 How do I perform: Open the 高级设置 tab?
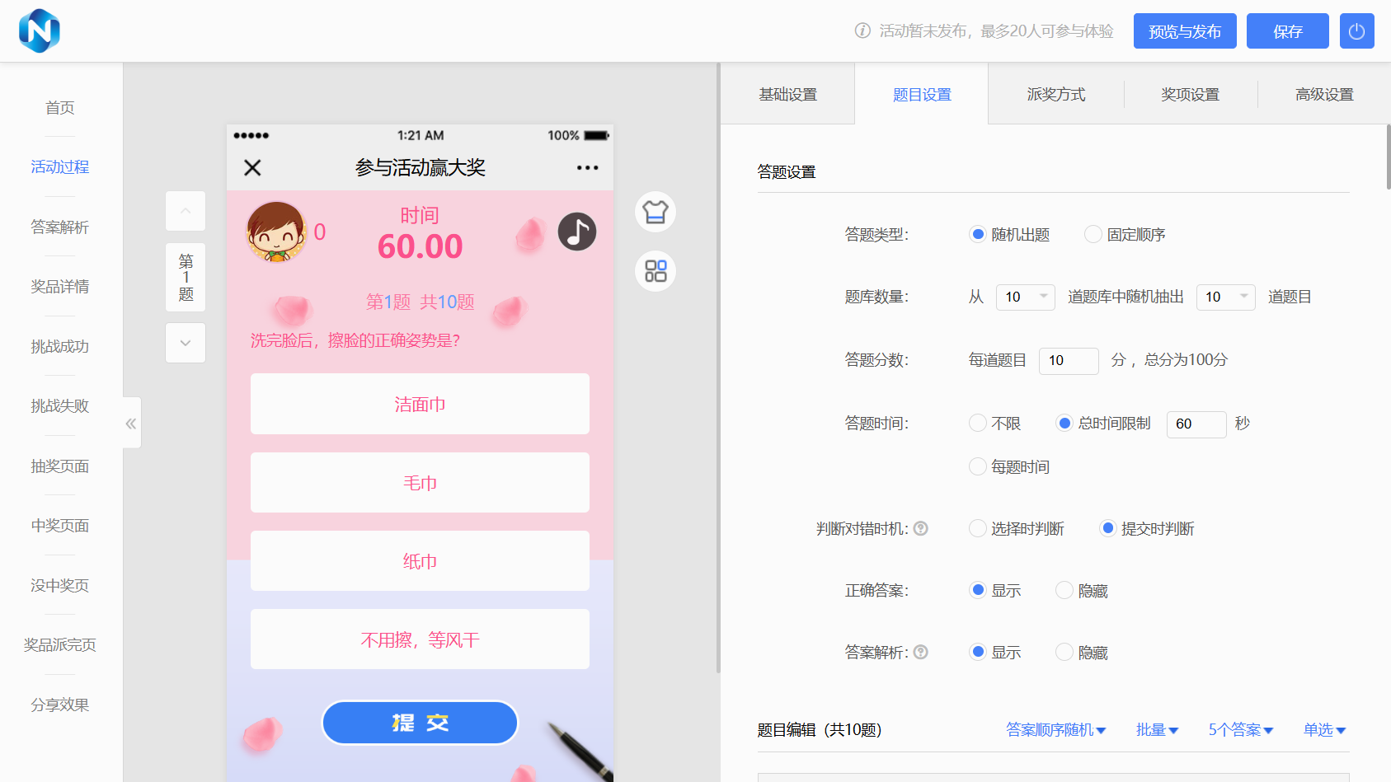tap(1324, 94)
